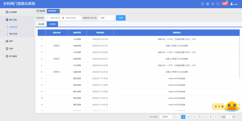The width and height of the screenshot is (242, 121).
Task: Select 操作记录 in the sidebar
Action: click(13, 34)
